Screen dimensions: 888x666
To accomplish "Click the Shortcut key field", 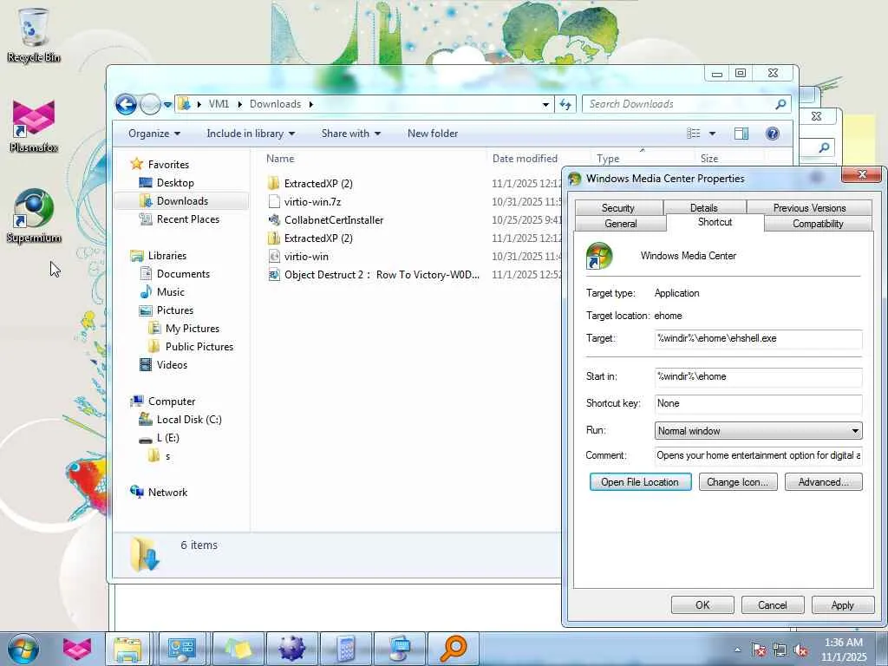I will pos(758,404).
